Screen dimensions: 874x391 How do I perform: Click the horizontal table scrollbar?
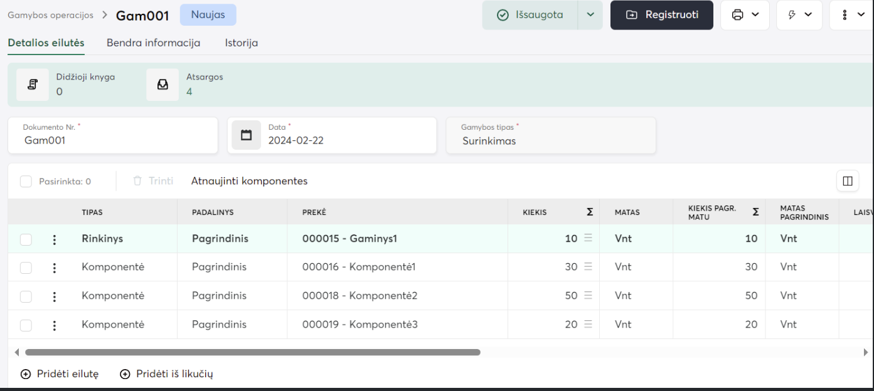252,353
